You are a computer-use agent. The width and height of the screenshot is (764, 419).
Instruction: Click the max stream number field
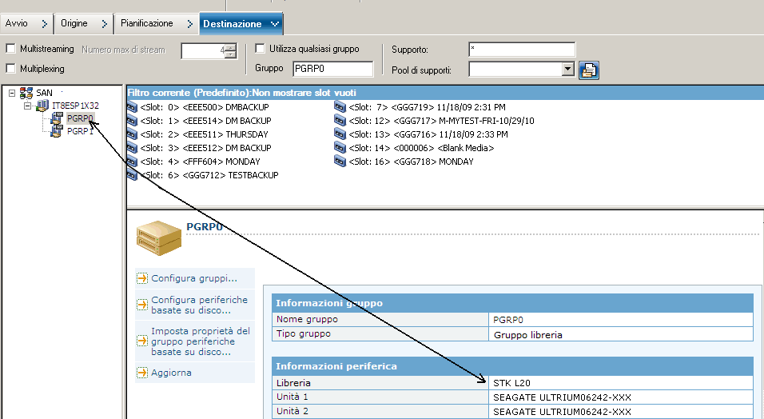pyautogui.click(x=203, y=50)
